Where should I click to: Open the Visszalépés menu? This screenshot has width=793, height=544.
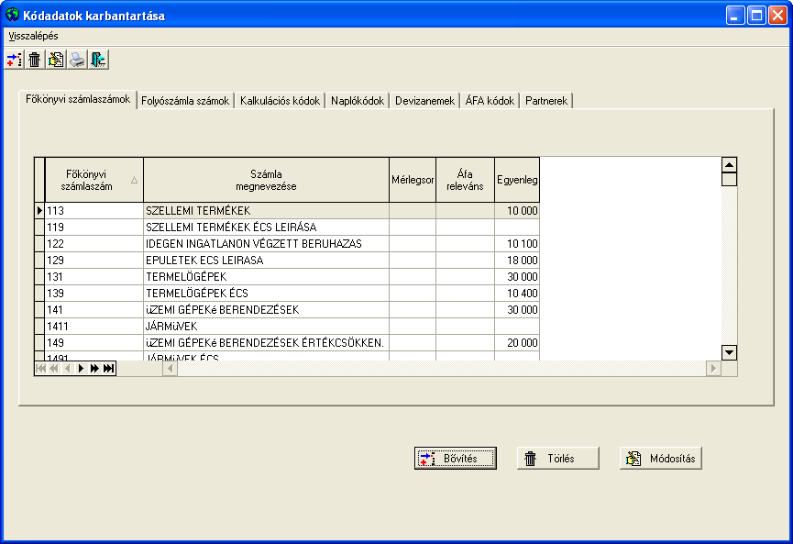tap(33, 36)
